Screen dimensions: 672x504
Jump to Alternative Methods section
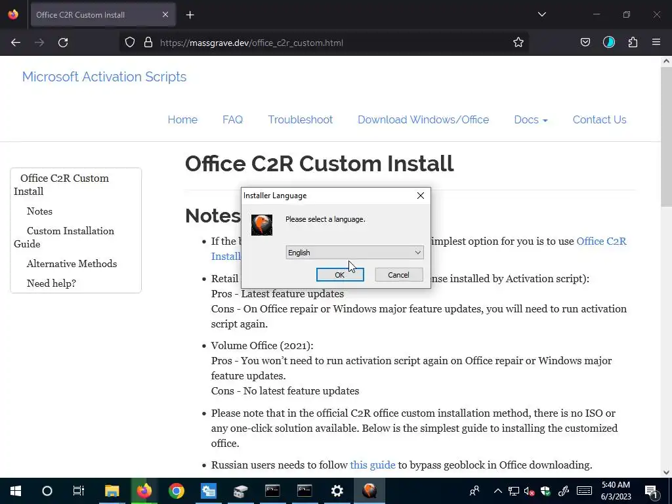[x=72, y=264]
